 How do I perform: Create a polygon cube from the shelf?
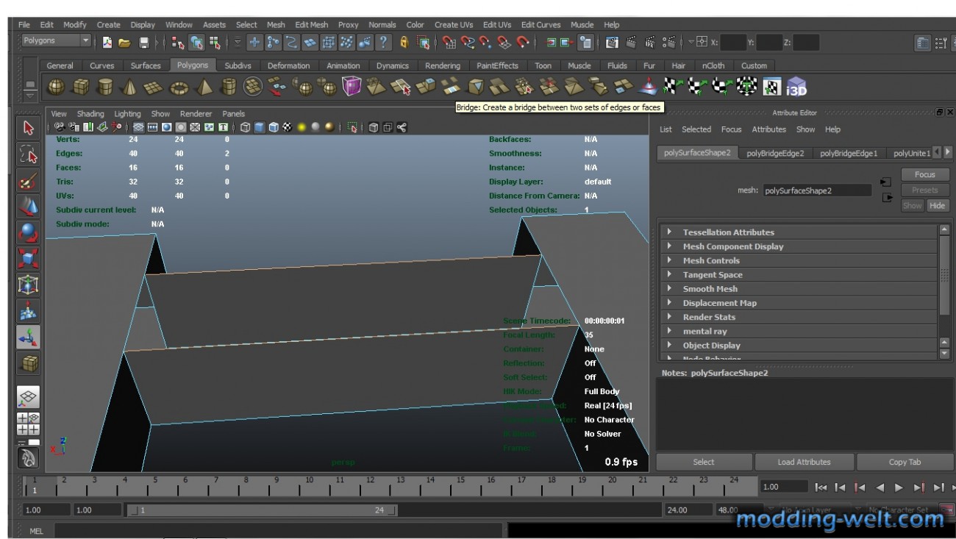pyautogui.click(x=81, y=88)
